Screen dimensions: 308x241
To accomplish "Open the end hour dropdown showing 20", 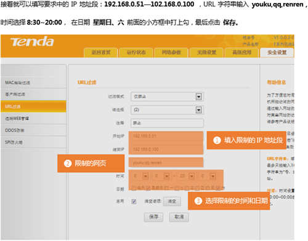I will pyautogui.click(x=187, y=176).
